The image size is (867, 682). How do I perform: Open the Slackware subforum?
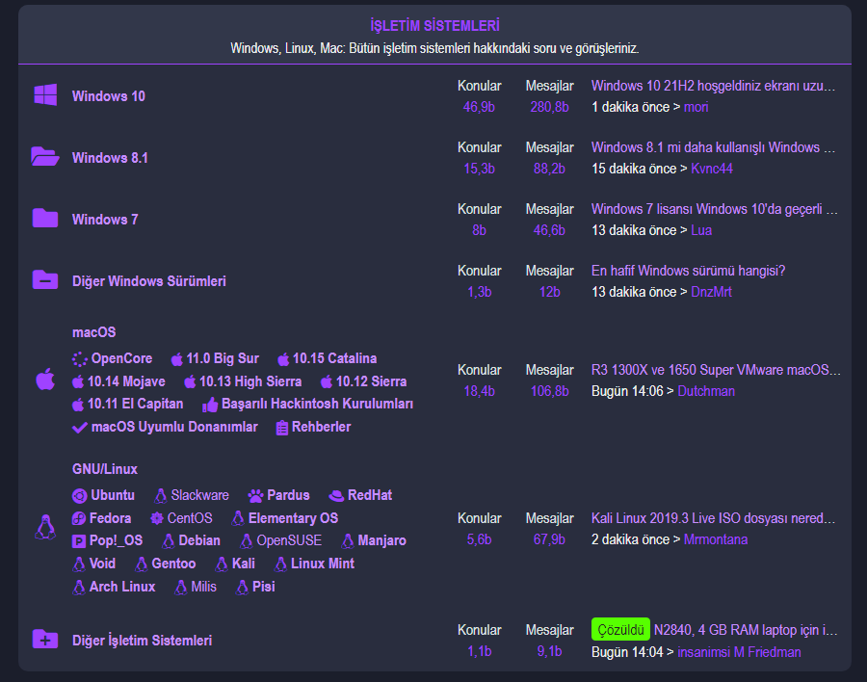point(199,495)
